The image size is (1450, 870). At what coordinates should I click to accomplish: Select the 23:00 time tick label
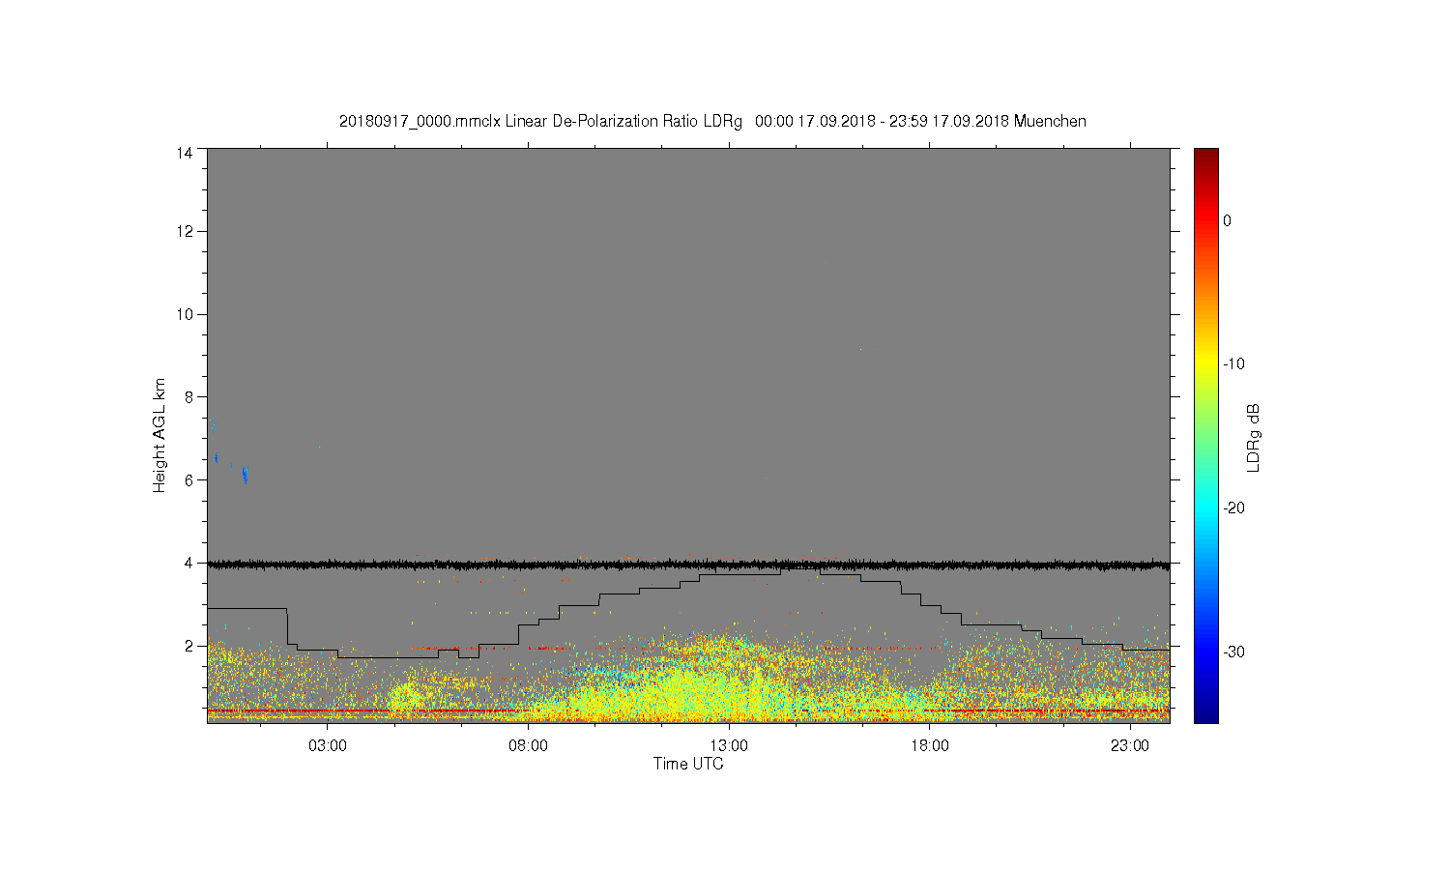(x=1130, y=746)
